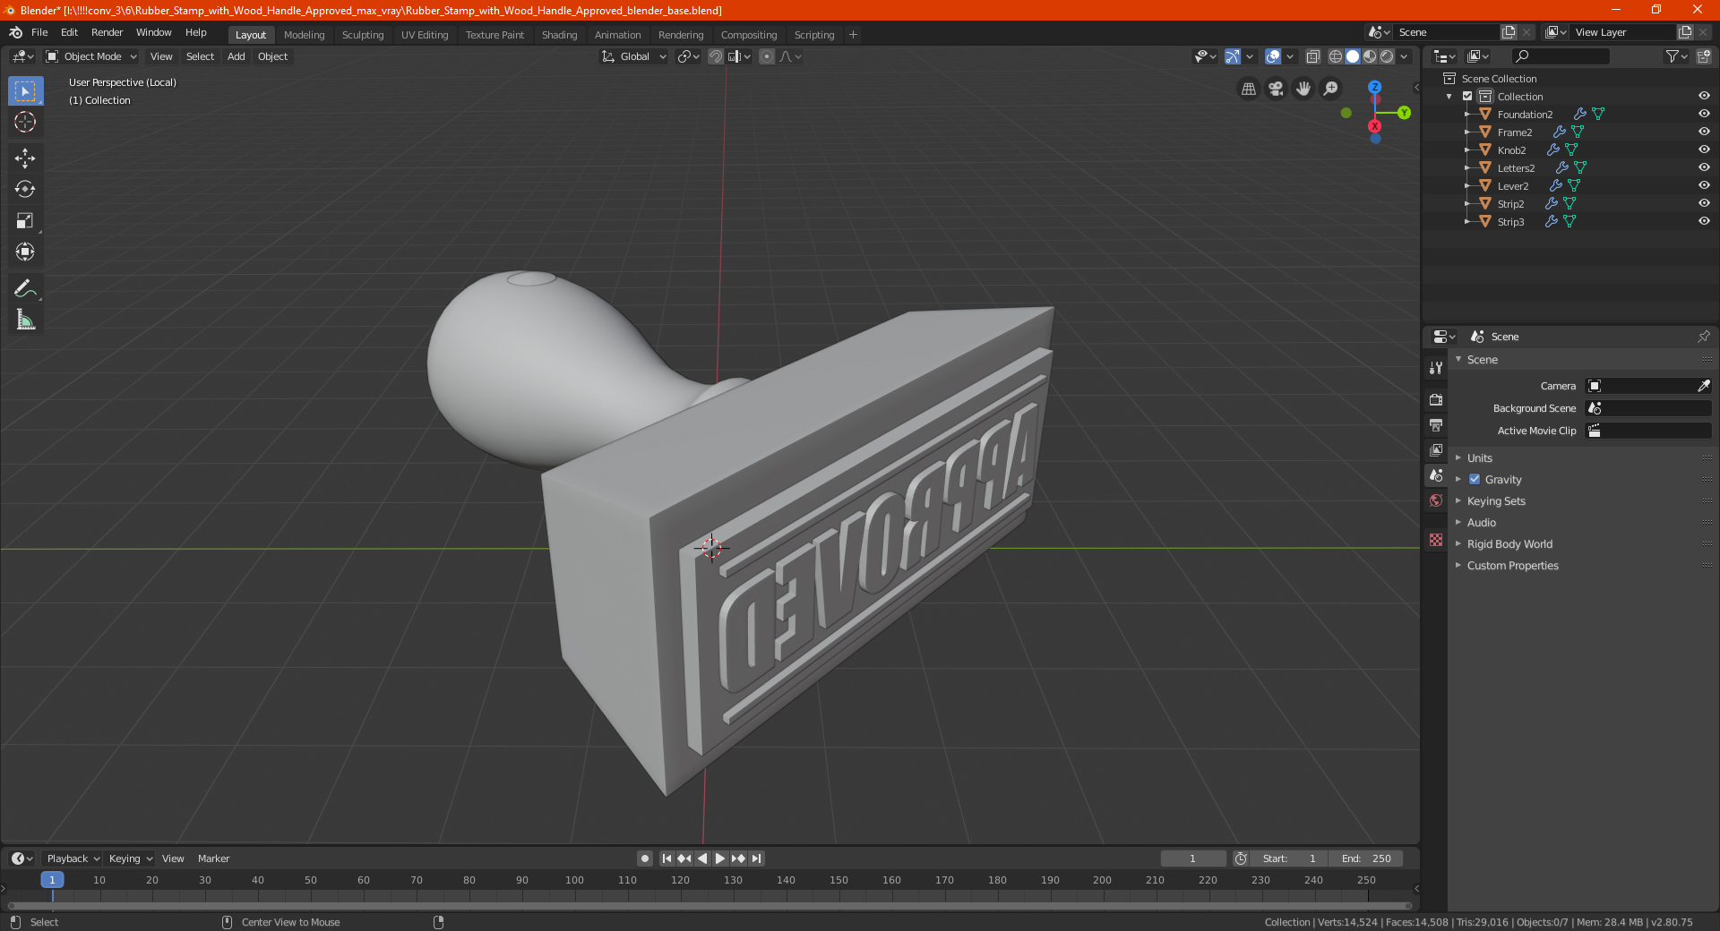Jump to the timeline start frame
Screen dimensions: 1720x931
click(x=666, y=858)
